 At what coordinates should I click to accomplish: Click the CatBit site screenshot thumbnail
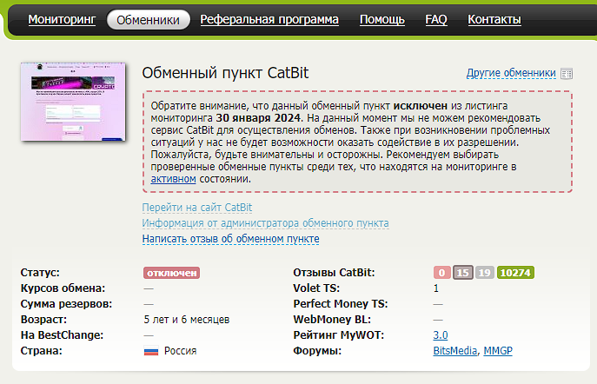coord(73,102)
